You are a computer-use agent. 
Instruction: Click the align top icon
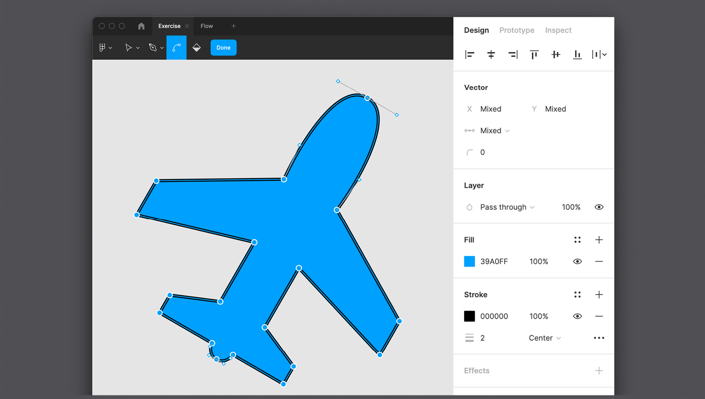point(534,54)
